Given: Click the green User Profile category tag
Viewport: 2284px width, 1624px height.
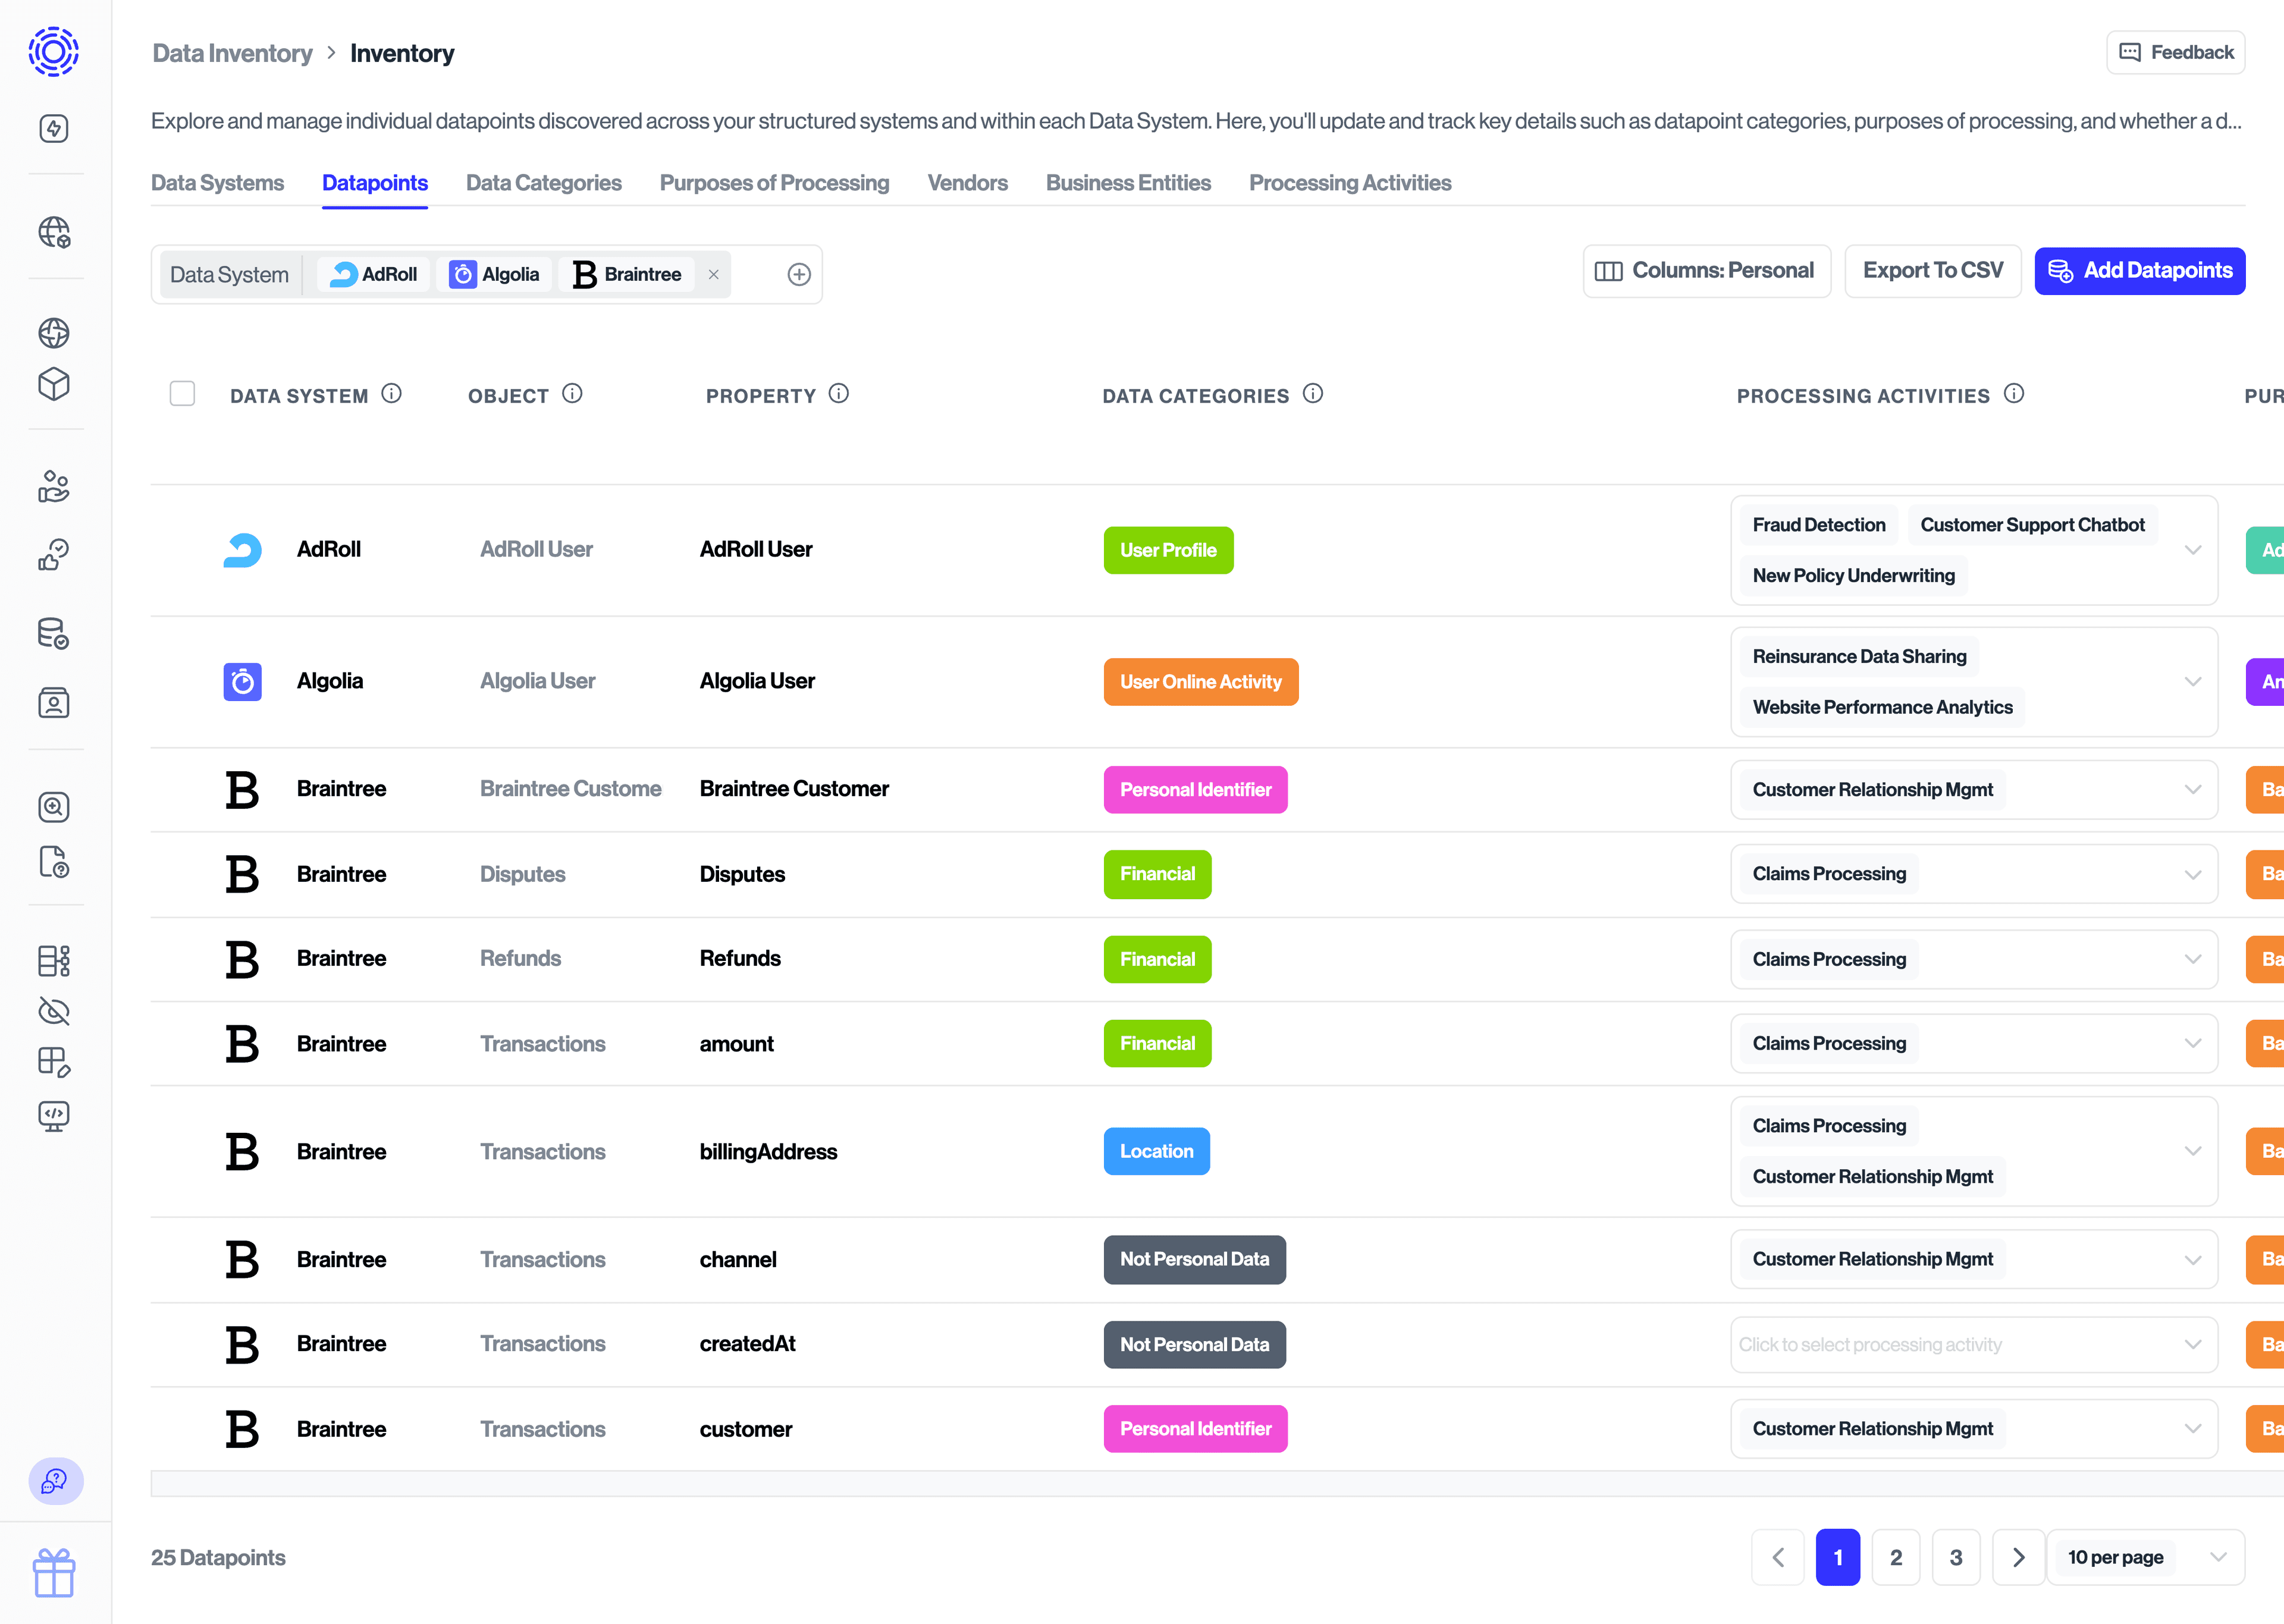Looking at the screenshot, I should point(1167,550).
